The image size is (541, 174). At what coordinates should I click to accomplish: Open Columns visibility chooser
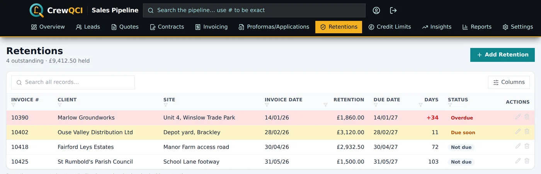coord(509,82)
